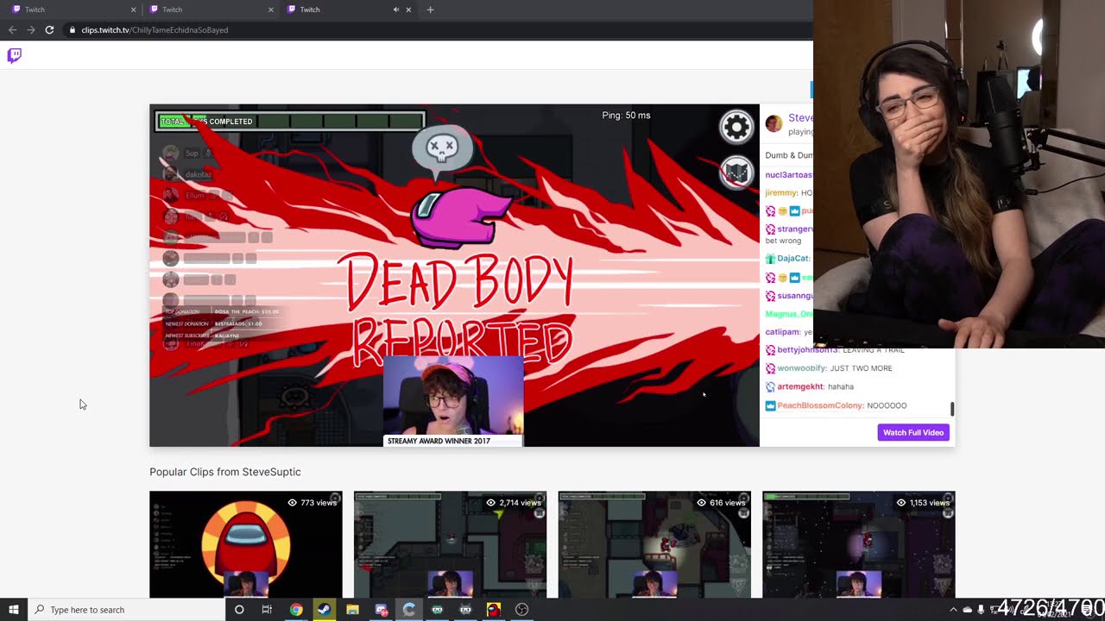
Task: Open Google Chrome from the taskbar
Action: click(296, 610)
